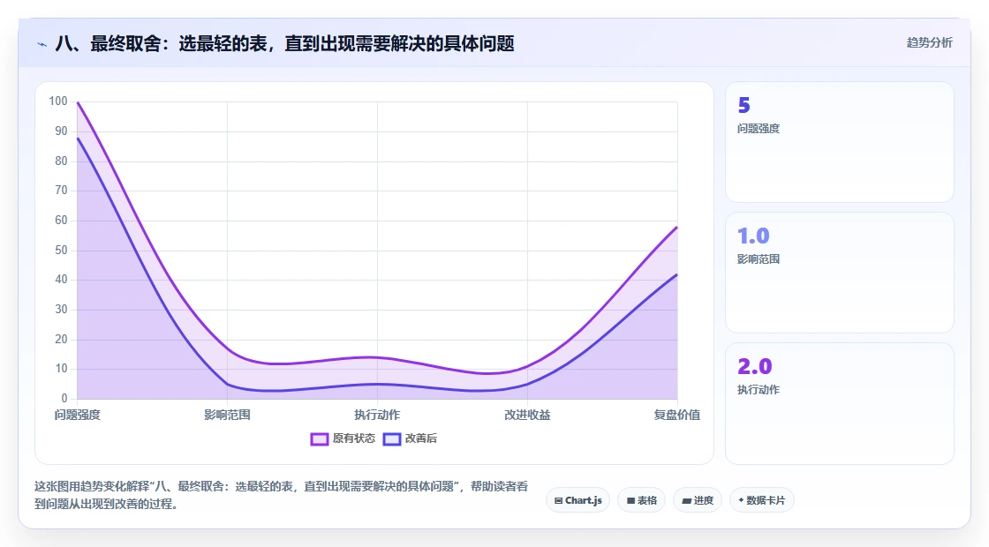Click the bar icon in 进度 tag
The image size is (989, 547).
pos(686,501)
